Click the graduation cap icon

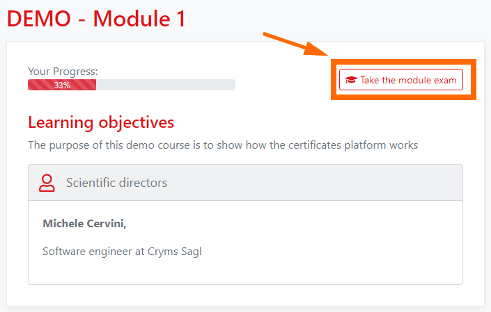tap(351, 80)
